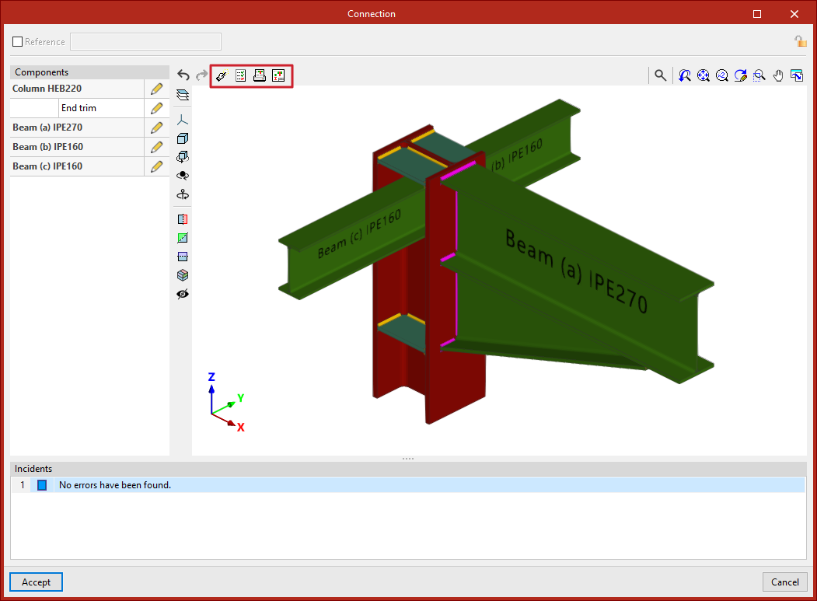Image resolution: width=817 pixels, height=601 pixels.
Task: Click the Incidents panel header
Action: coord(408,469)
